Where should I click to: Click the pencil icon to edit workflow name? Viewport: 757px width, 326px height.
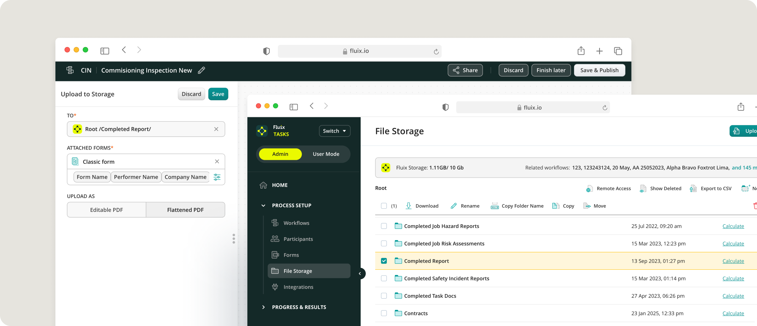click(201, 70)
